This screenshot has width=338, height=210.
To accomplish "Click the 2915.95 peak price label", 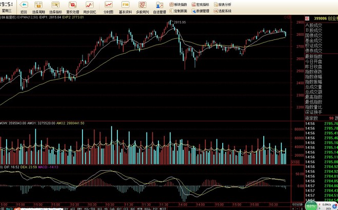I will tap(179, 22).
